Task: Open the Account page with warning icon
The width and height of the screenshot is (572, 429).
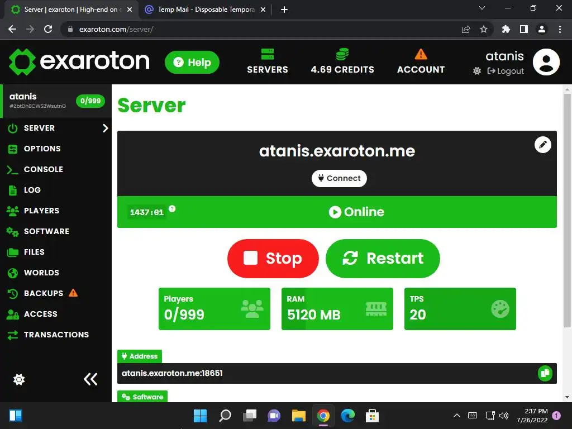Action: point(421,61)
